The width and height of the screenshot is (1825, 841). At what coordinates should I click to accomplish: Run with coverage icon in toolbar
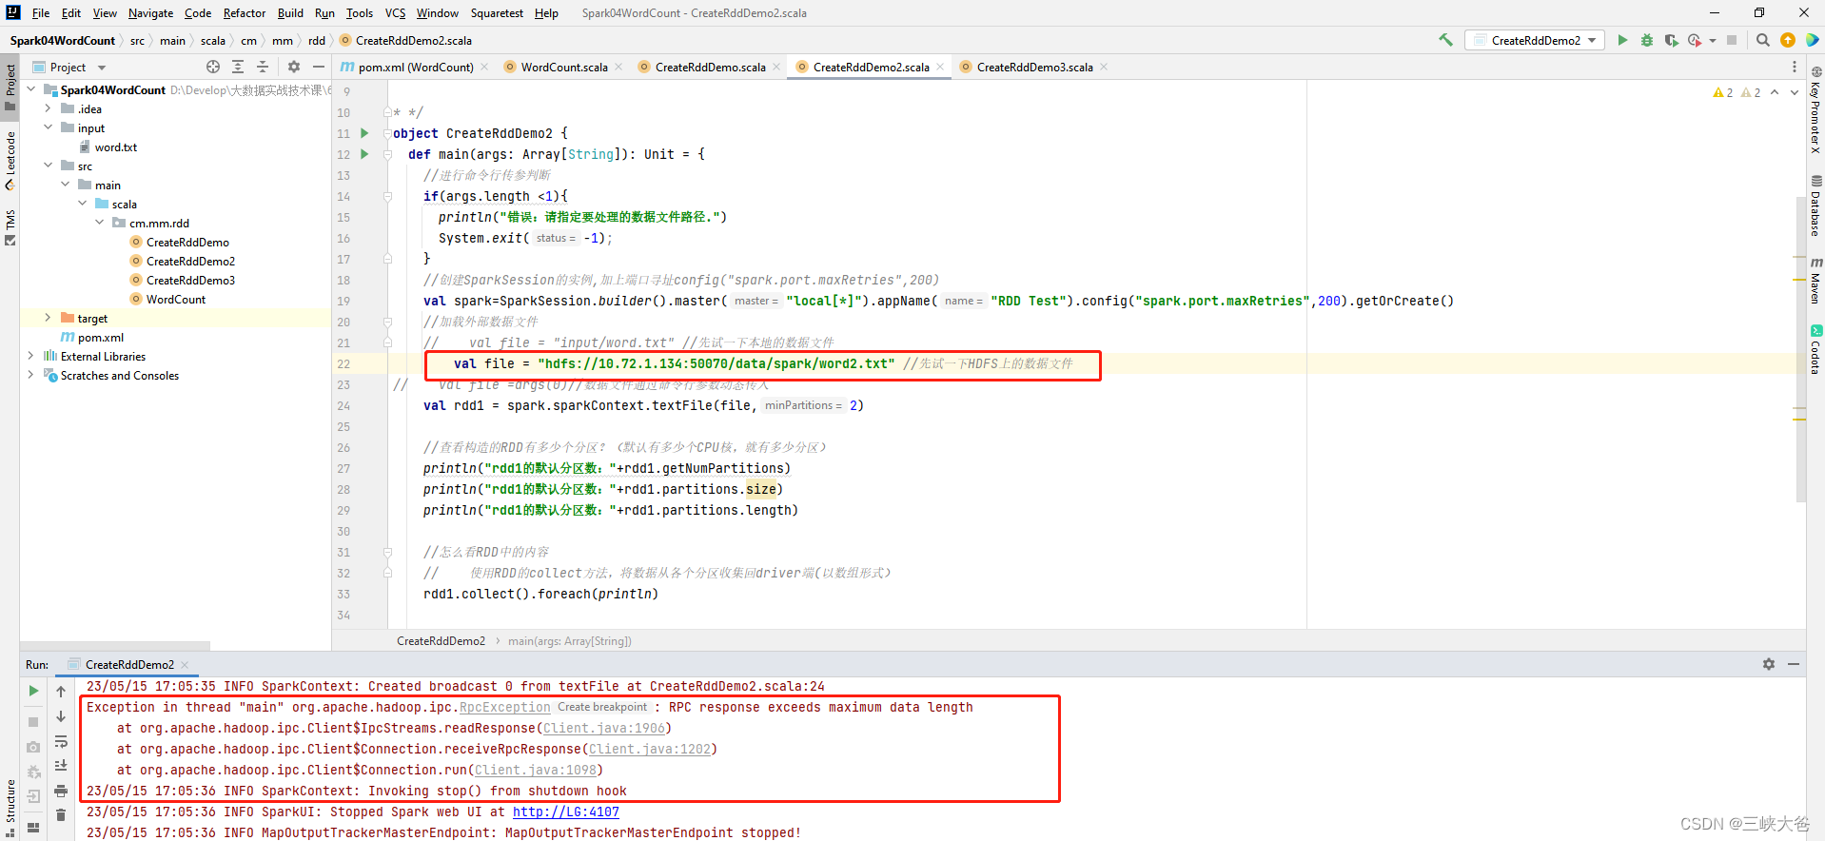coord(1671,40)
